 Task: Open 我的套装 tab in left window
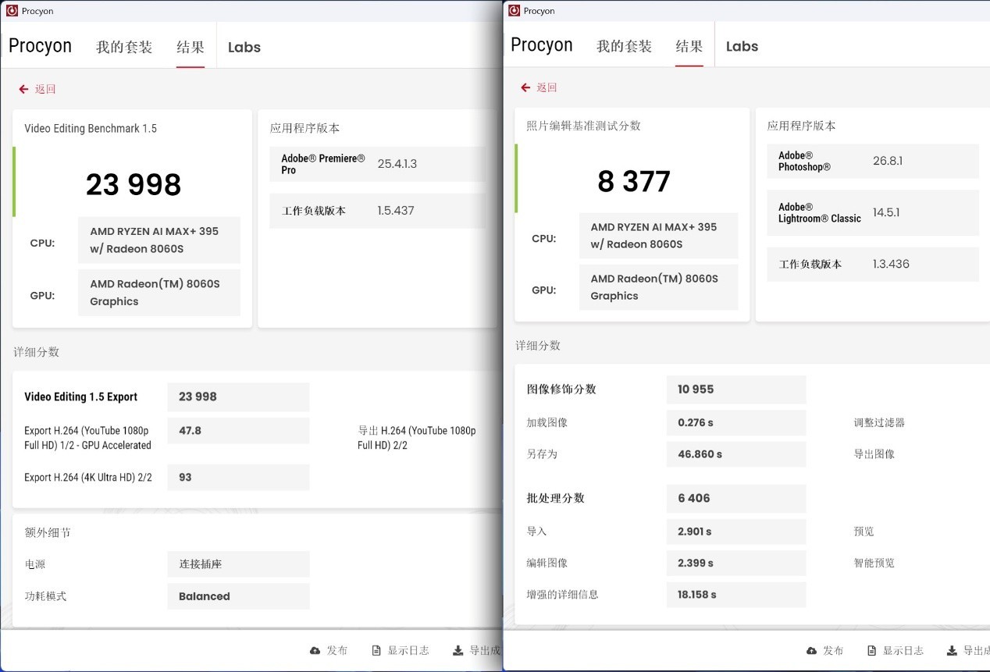pos(124,47)
